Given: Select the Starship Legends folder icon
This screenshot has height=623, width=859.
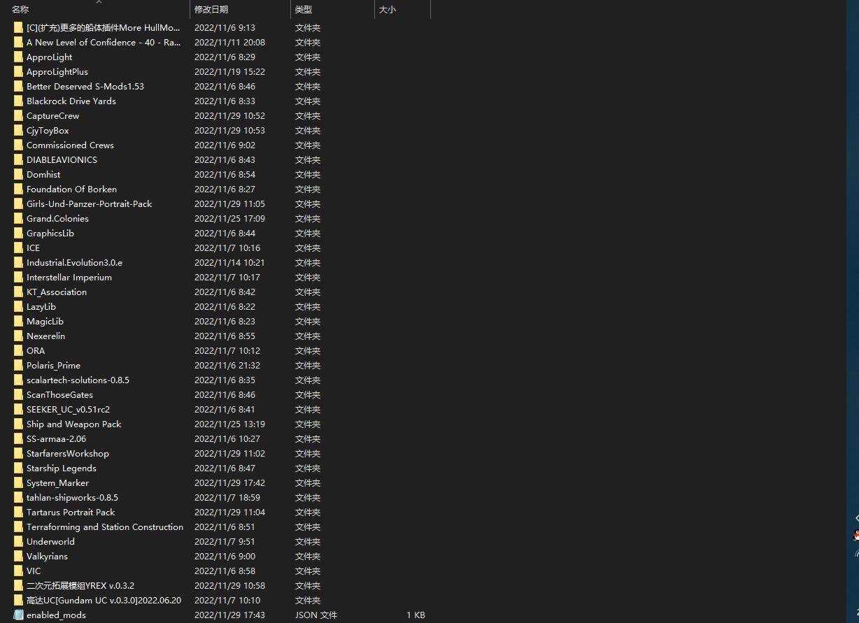Looking at the screenshot, I should coord(19,468).
